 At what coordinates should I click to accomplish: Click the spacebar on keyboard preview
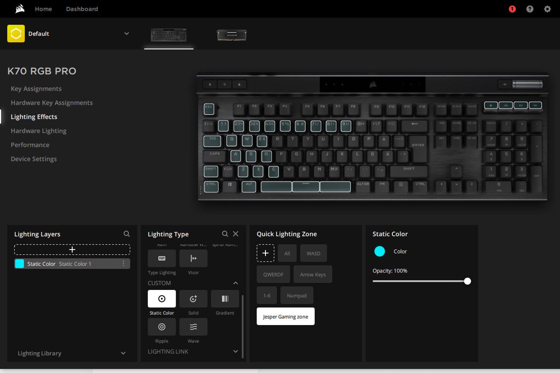[x=306, y=187]
